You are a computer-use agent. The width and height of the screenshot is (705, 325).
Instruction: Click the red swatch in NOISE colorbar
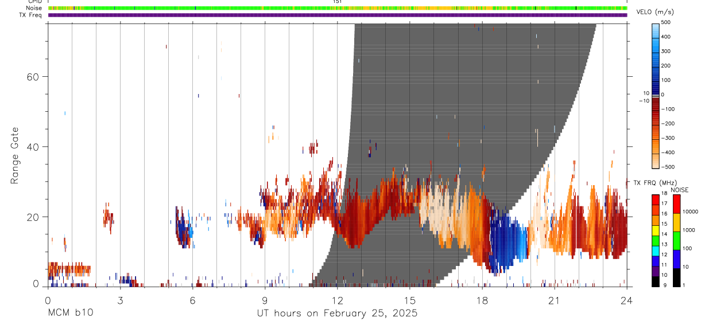[677, 203]
